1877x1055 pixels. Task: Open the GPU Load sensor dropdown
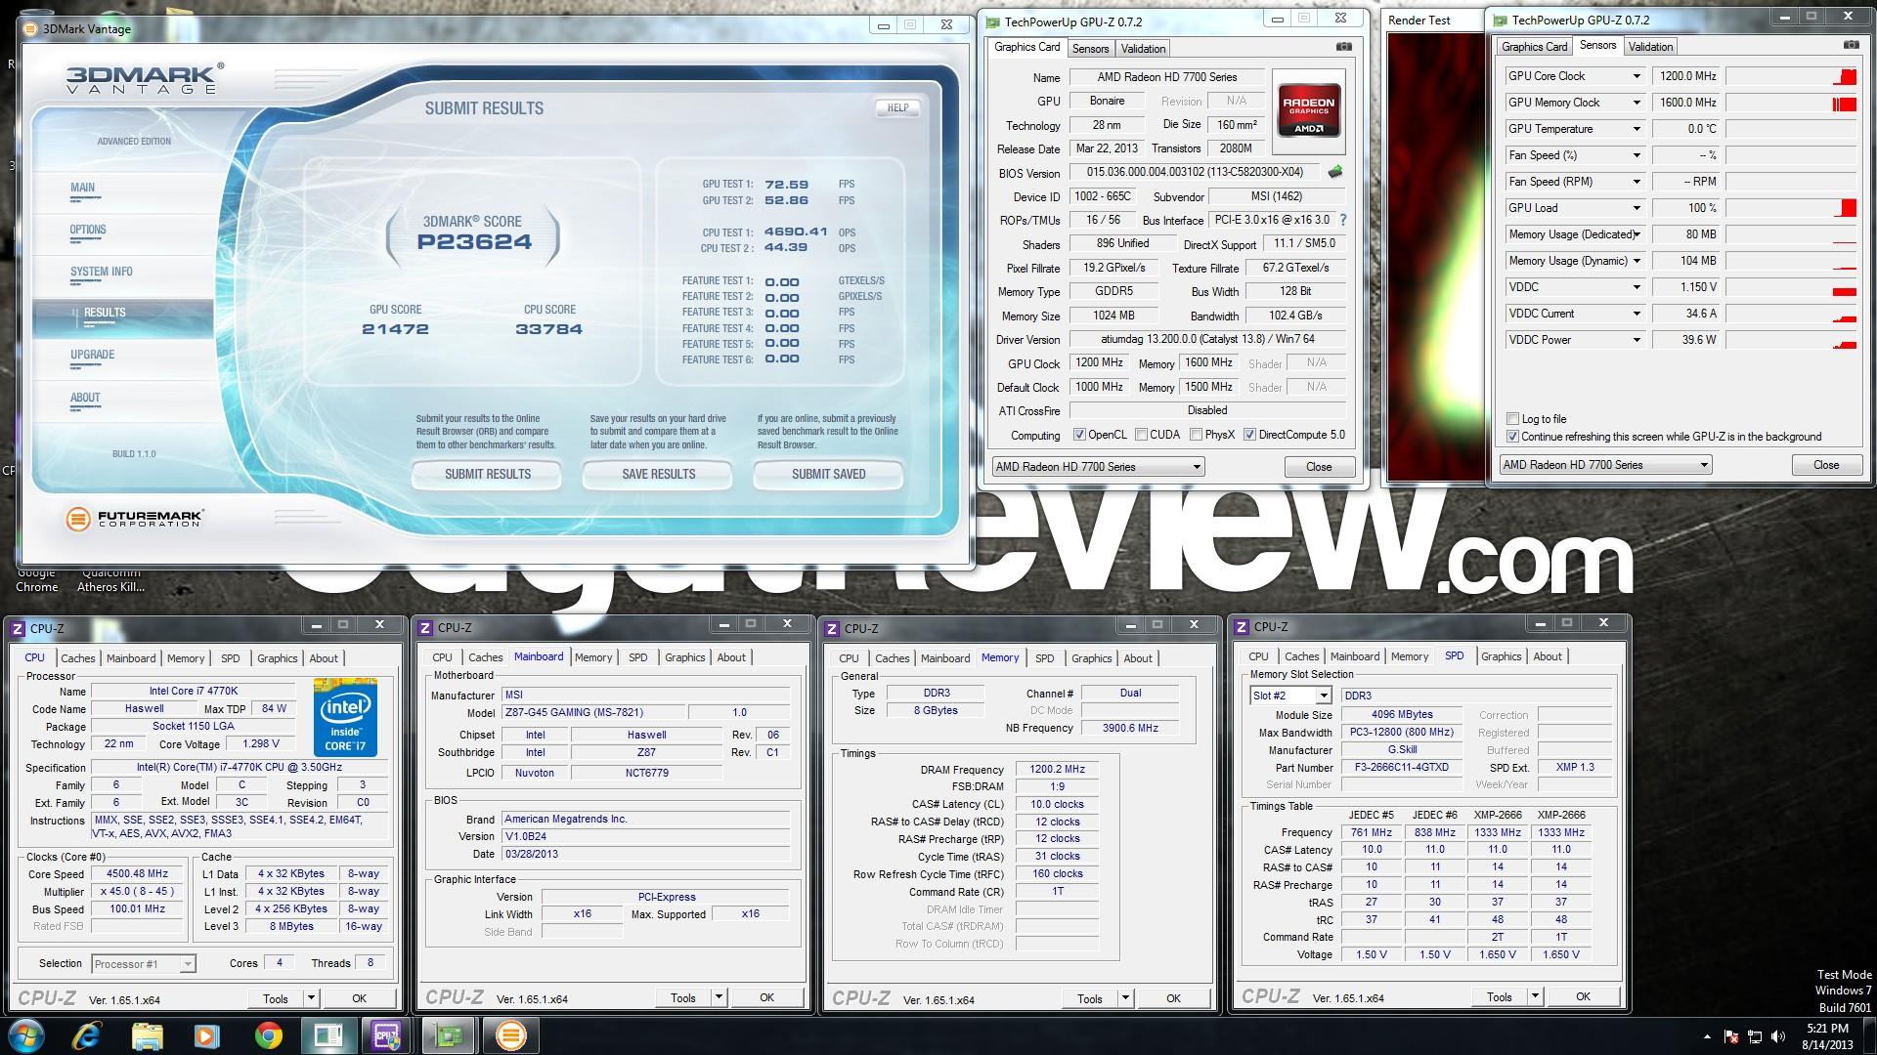click(x=1636, y=208)
